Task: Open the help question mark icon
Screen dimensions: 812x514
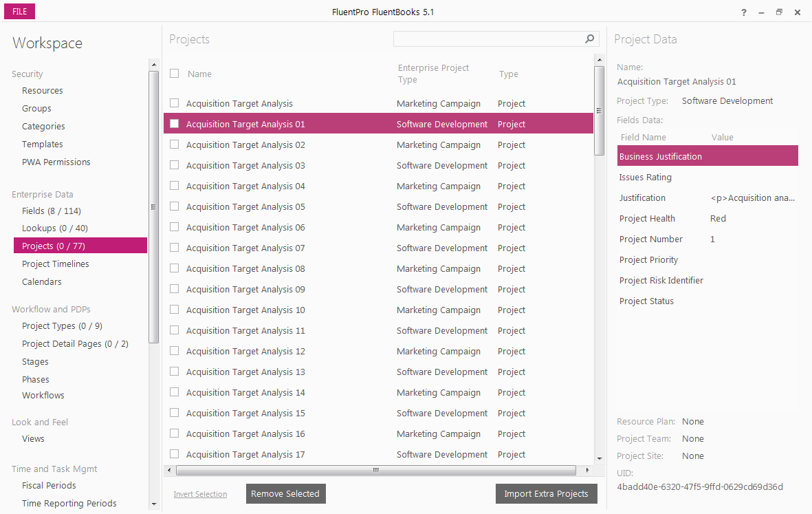Action: pyautogui.click(x=744, y=12)
